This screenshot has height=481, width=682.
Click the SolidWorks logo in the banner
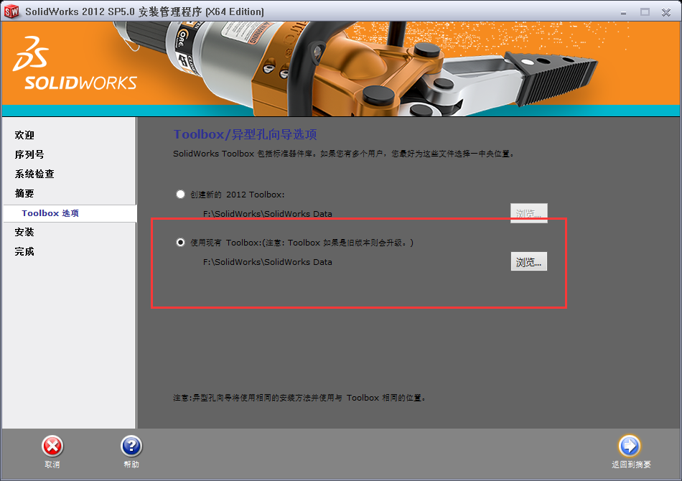(x=75, y=63)
